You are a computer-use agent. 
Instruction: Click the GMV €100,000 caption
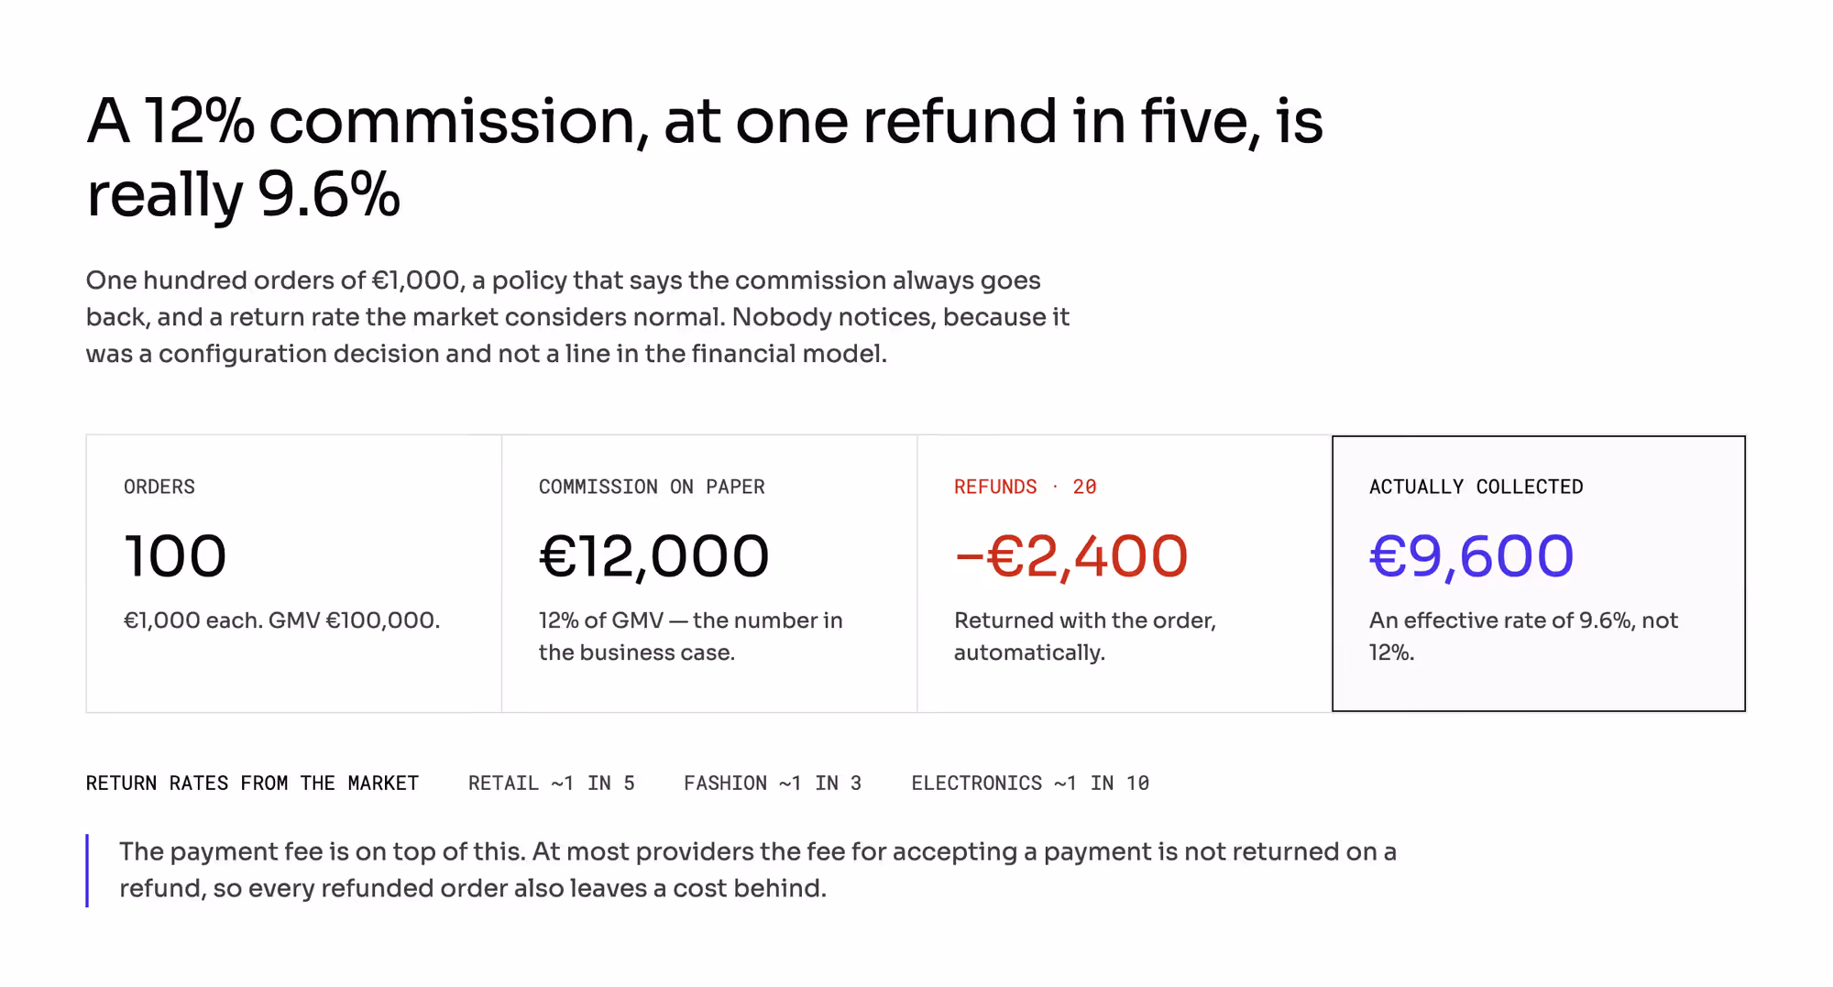click(281, 620)
